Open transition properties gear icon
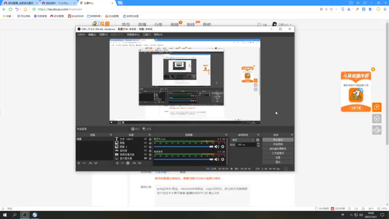The image size is (389, 219). 258,140
